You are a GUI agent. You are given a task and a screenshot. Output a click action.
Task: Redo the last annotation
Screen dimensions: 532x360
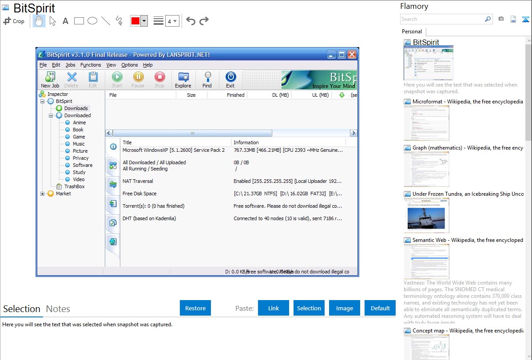(x=204, y=21)
